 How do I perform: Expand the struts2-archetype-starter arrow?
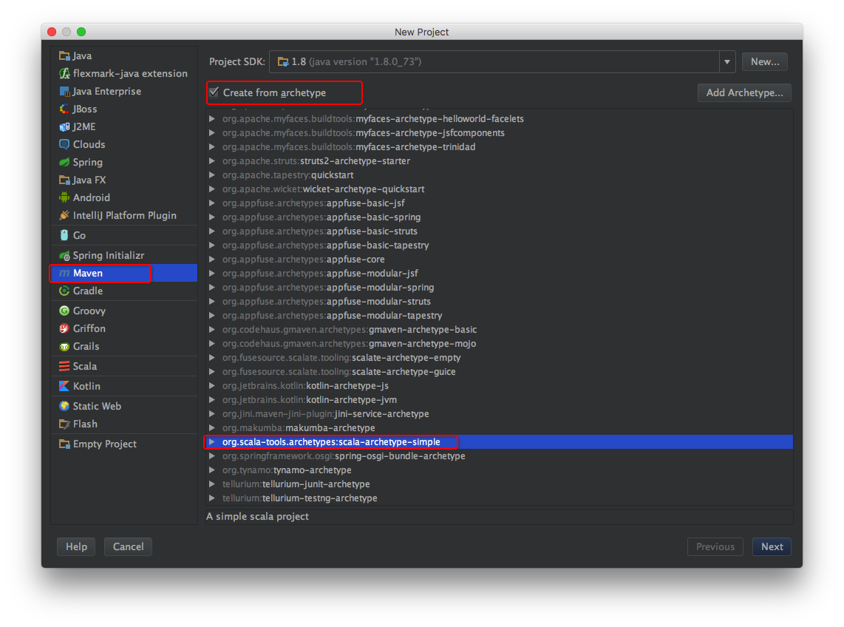click(212, 161)
